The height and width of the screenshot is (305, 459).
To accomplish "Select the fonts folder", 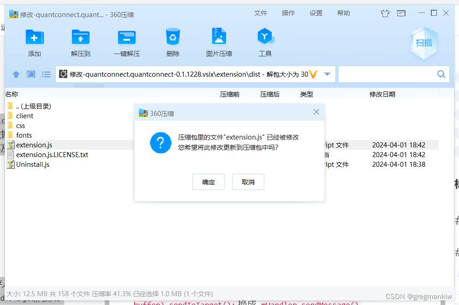I will (20, 135).
